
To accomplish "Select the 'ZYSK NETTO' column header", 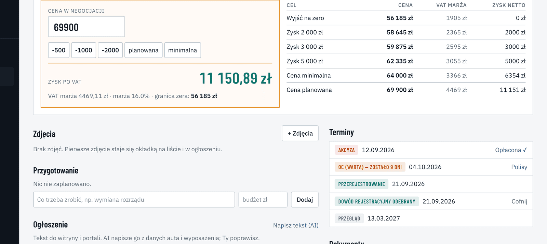I will point(509,5).
